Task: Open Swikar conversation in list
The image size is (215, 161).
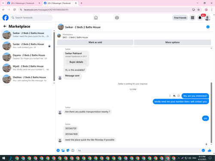Action: [27, 35]
